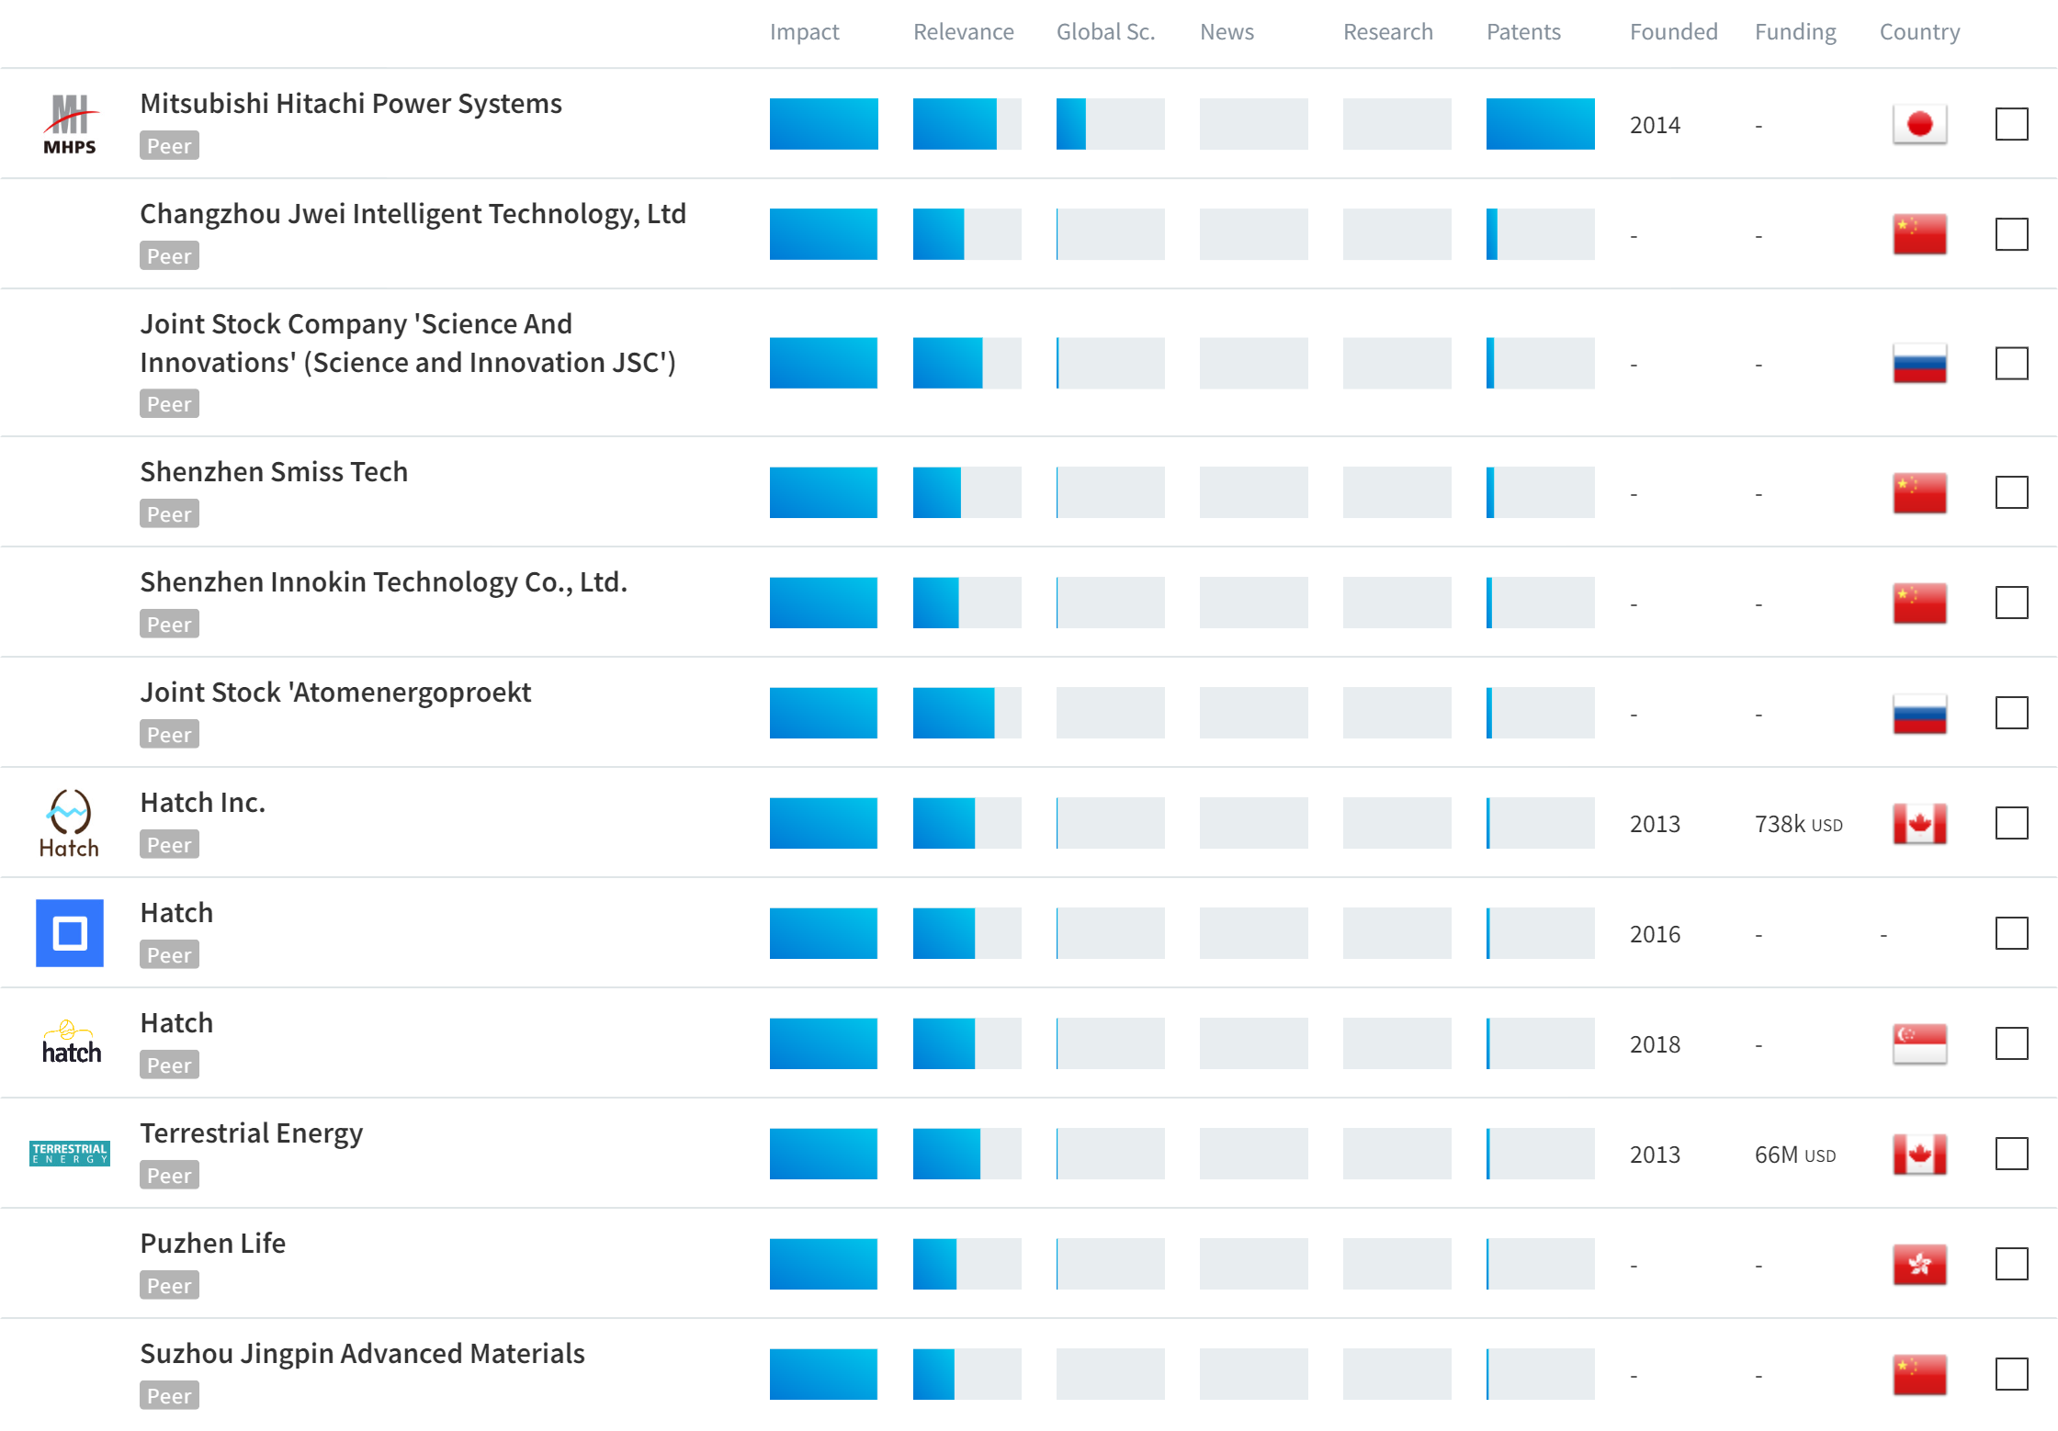Click Russian flag for Atomenergoproekt row

1919,714
